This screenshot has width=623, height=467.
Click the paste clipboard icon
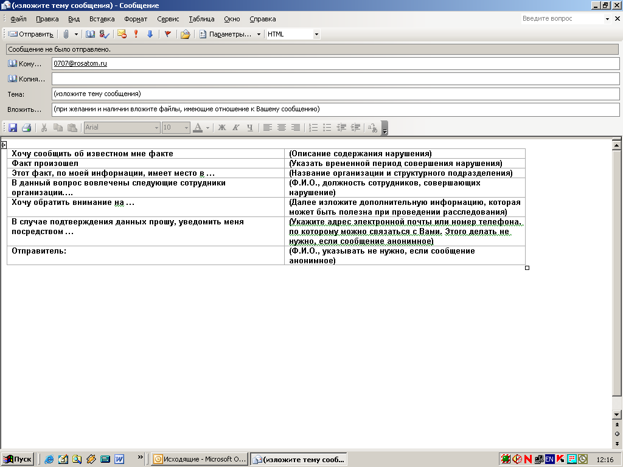point(72,128)
